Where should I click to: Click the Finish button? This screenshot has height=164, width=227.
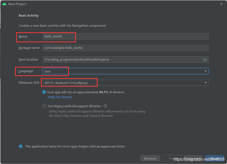[x=215, y=158]
